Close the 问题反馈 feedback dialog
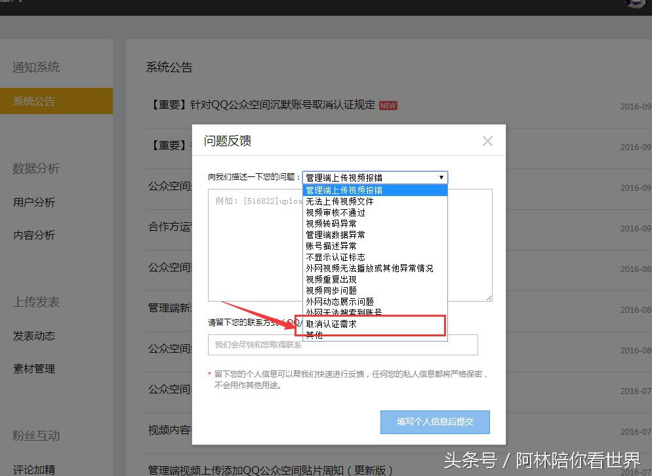 coord(487,140)
